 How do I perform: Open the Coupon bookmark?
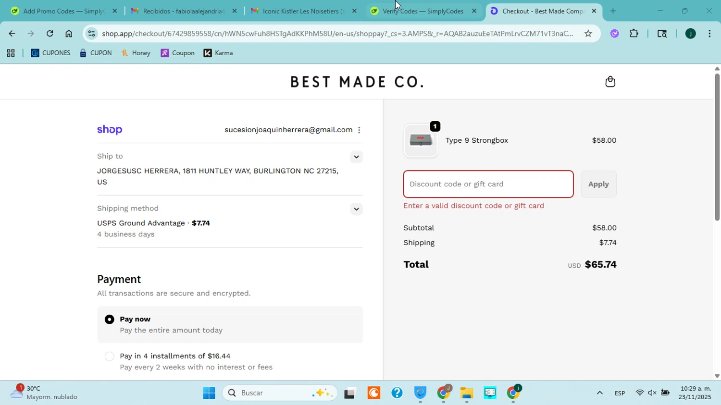pyautogui.click(x=178, y=53)
